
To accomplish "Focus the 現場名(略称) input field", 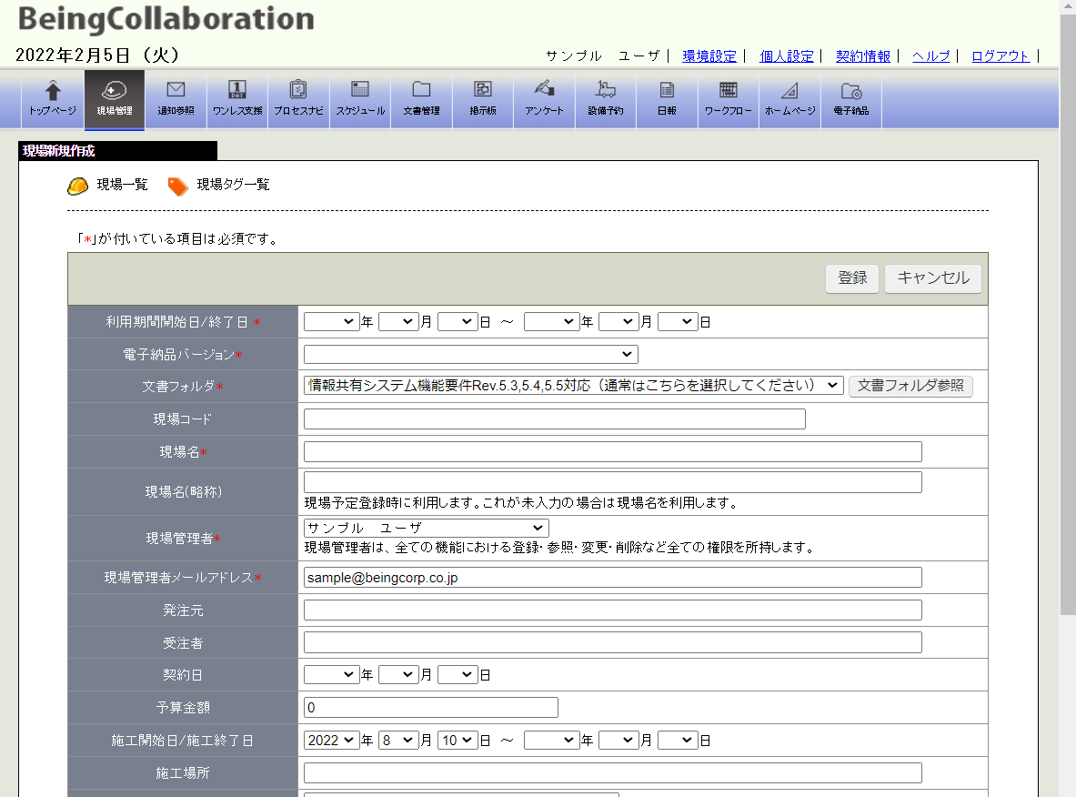I will point(613,482).
